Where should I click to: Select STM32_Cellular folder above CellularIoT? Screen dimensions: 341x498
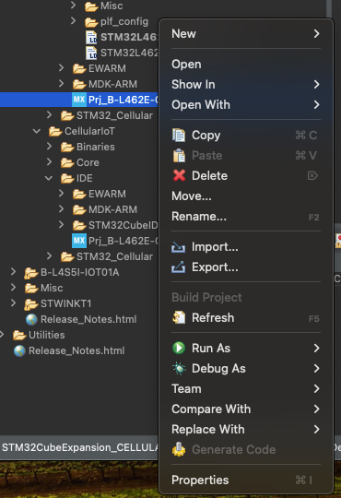coord(114,115)
